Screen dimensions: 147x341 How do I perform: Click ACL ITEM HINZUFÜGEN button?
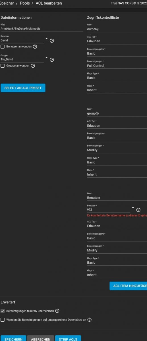(128, 286)
